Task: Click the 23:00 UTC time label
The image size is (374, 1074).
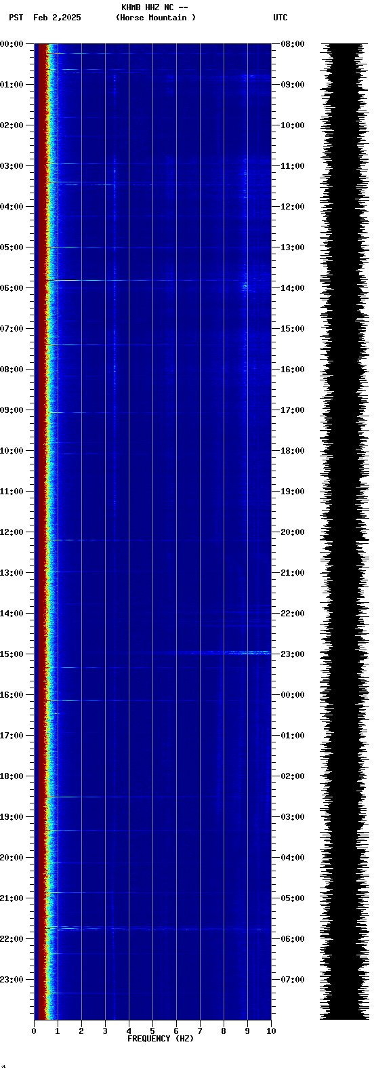Action: 293,654
